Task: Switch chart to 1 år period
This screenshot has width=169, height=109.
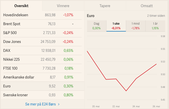Action: click(155, 26)
